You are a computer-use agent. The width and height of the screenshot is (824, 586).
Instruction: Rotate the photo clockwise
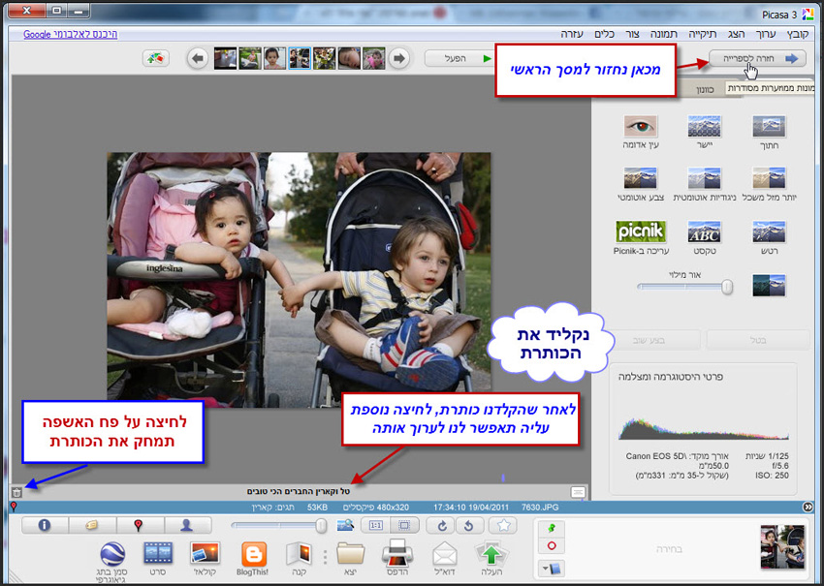(x=442, y=525)
